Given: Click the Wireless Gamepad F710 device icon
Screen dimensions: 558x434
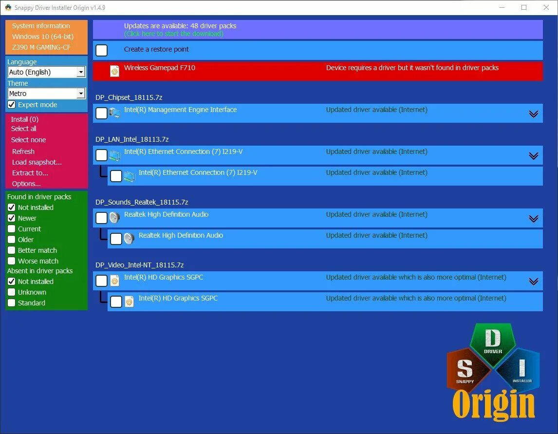Looking at the screenshot, I should click(114, 71).
